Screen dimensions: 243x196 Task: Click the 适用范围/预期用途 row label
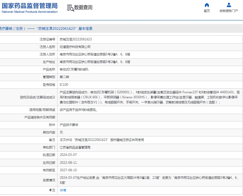click(42, 110)
